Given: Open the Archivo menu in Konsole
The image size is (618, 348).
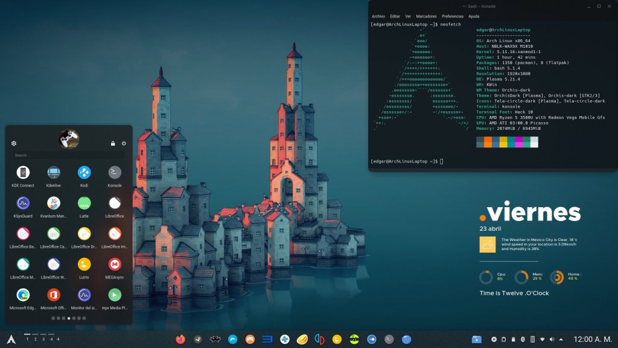Looking at the screenshot, I should [378, 16].
